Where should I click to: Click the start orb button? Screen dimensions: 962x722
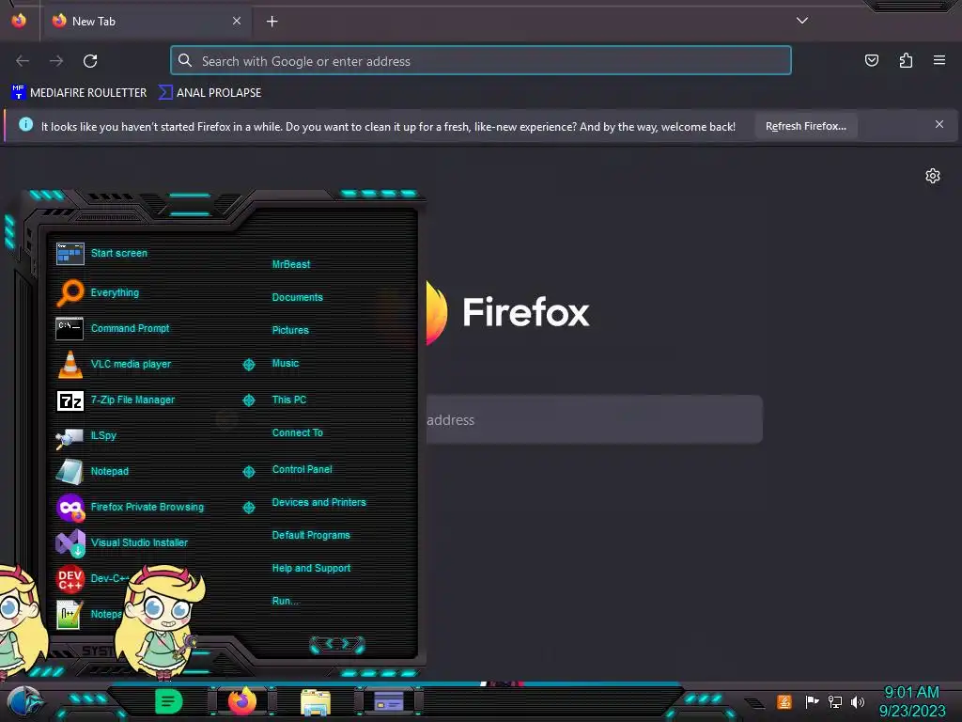pyautogui.click(x=25, y=703)
